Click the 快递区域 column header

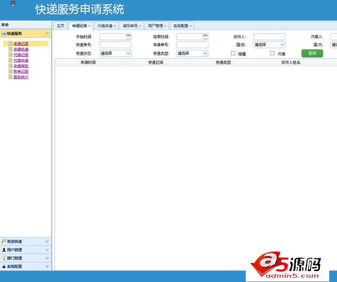click(x=156, y=63)
